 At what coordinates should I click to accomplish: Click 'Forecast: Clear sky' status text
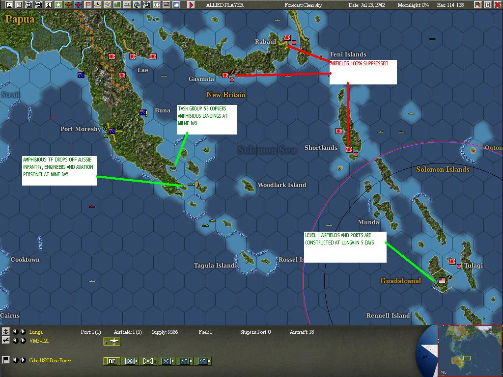pos(303,5)
